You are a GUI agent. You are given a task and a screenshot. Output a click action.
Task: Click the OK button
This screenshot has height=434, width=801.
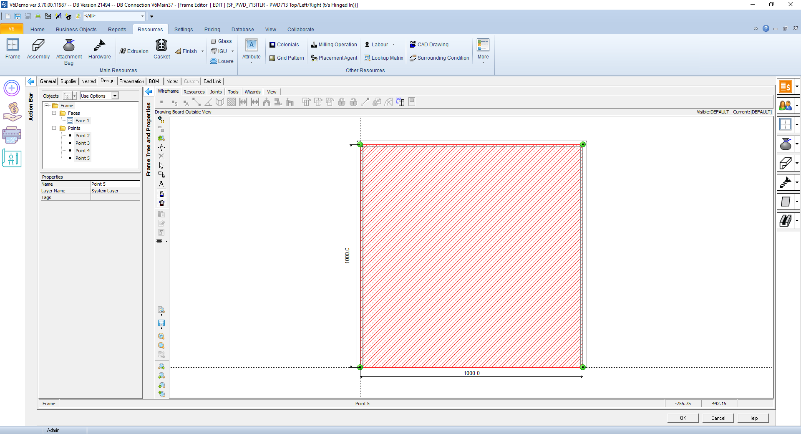click(x=683, y=418)
